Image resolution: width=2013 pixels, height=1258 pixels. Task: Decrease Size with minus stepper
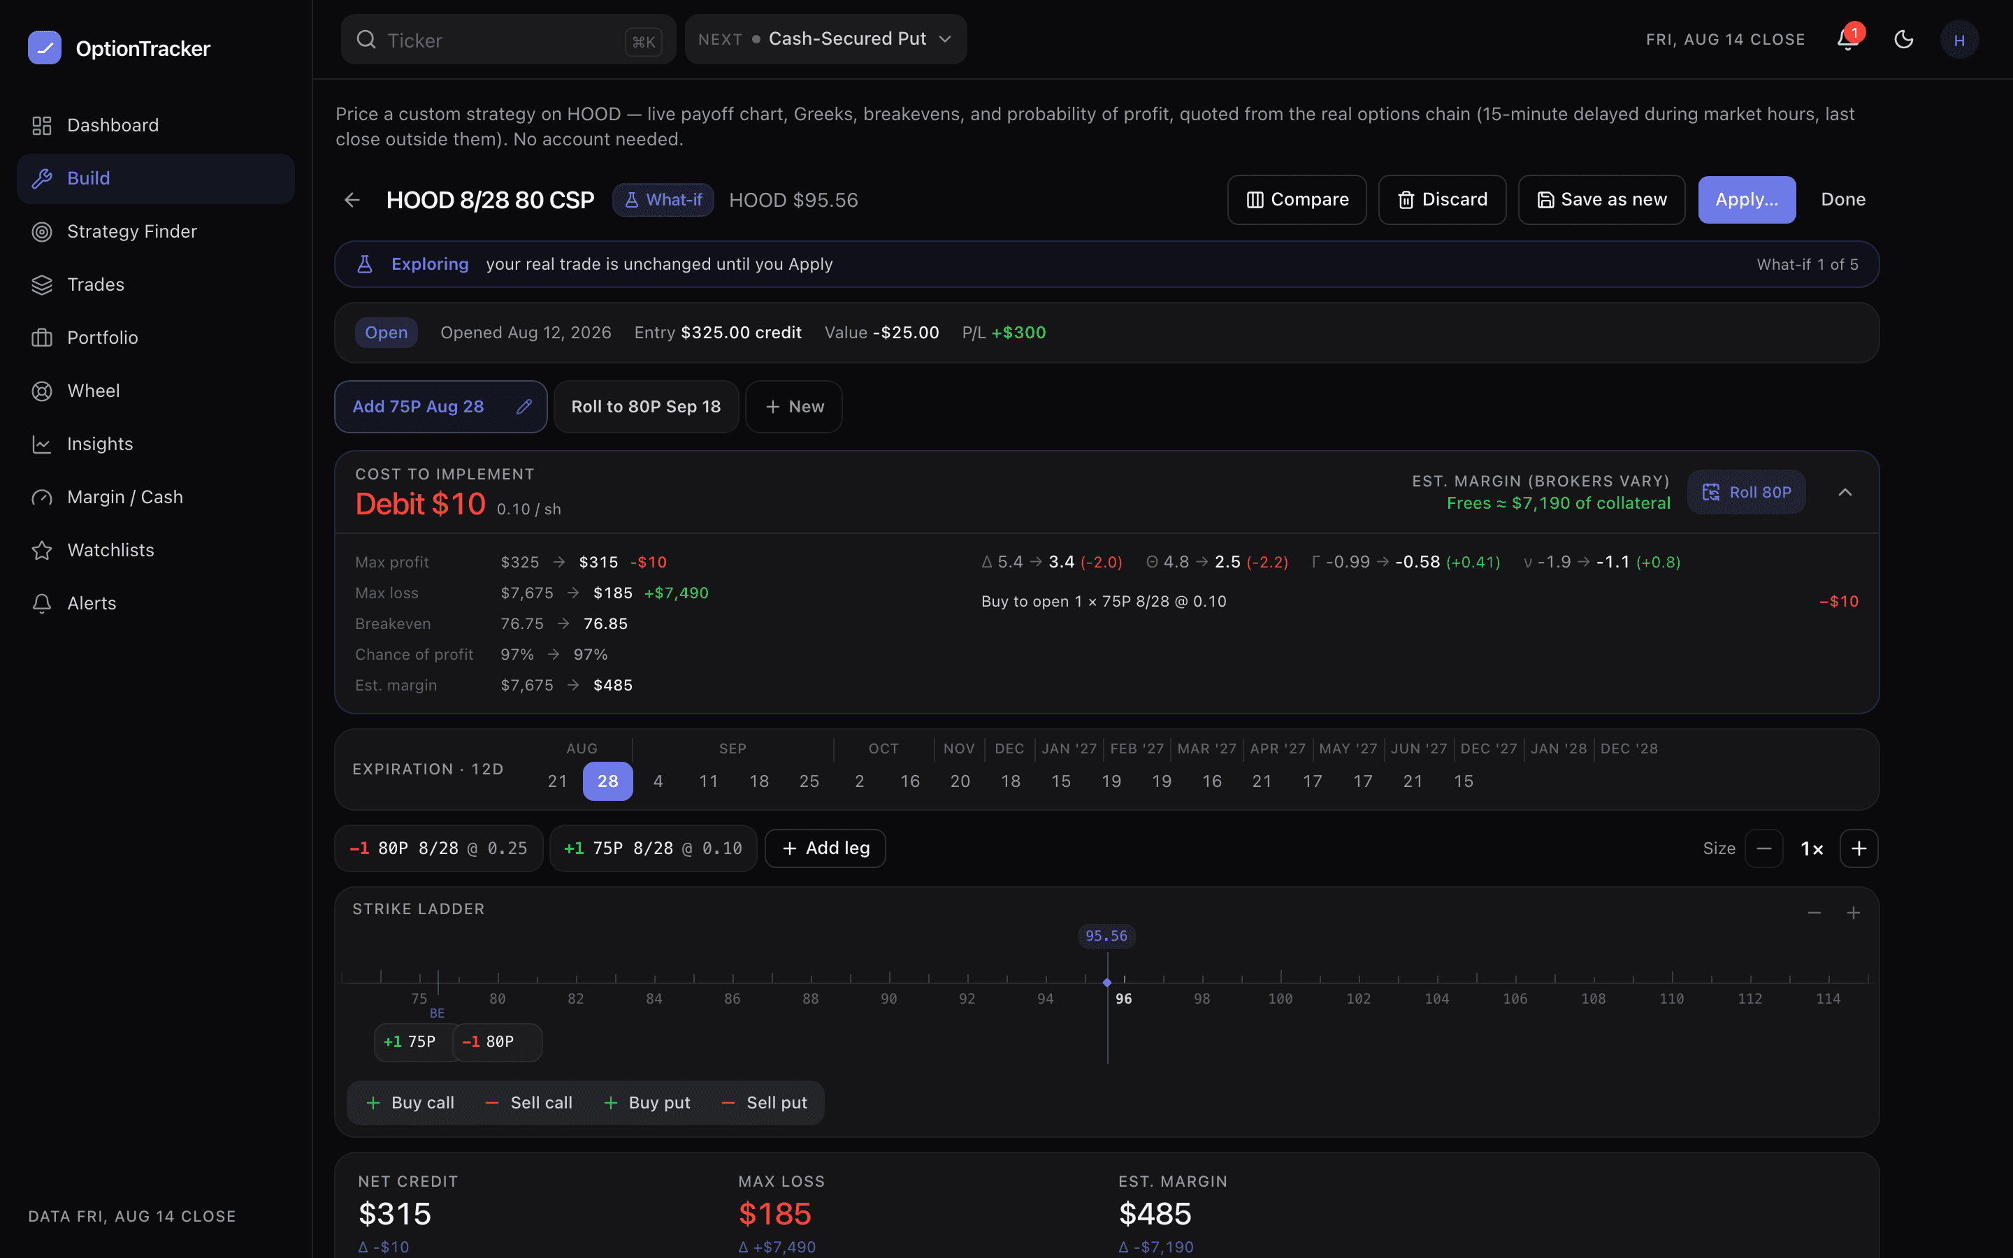pyautogui.click(x=1763, y=848)
